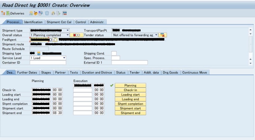Click the traffic light status icon button

[77, 35]
